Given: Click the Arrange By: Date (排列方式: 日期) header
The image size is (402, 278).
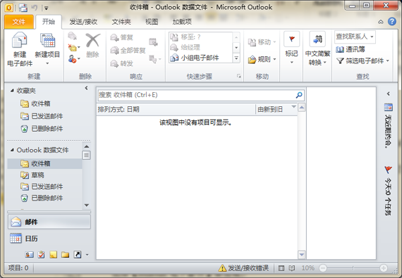Looking at the screenshot, I should [176, 110].
